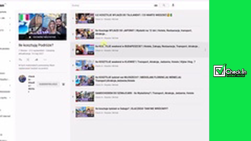This screenshot has height=141, width=251.
Task: Open the last playlist video thumbnail
Action: (x=84, y=112)
